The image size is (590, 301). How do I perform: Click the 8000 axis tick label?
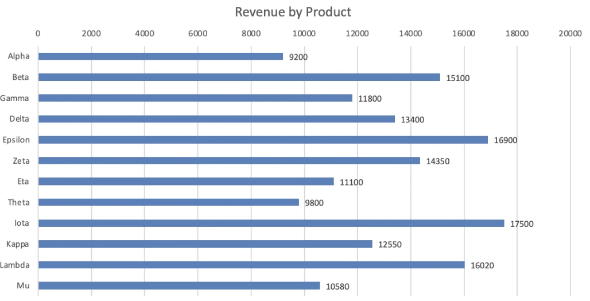pyautogui.click(x=251, y=33)
